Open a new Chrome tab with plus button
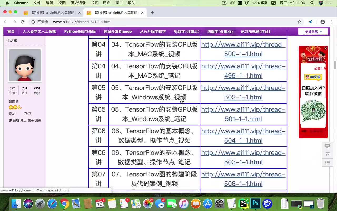 [x=152, y=13]
